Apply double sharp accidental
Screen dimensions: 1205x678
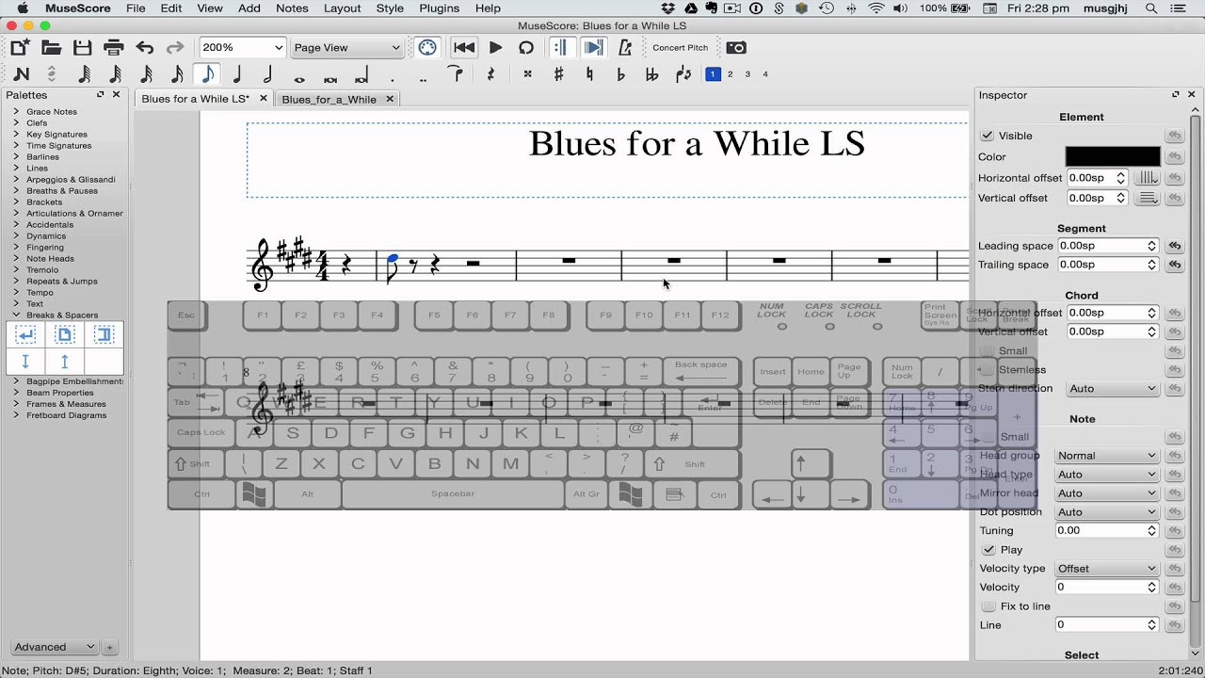point(527,74)
